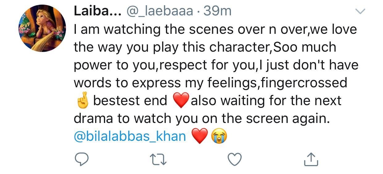Visit the @bilalabbas_khan mention

pos(130,136)
